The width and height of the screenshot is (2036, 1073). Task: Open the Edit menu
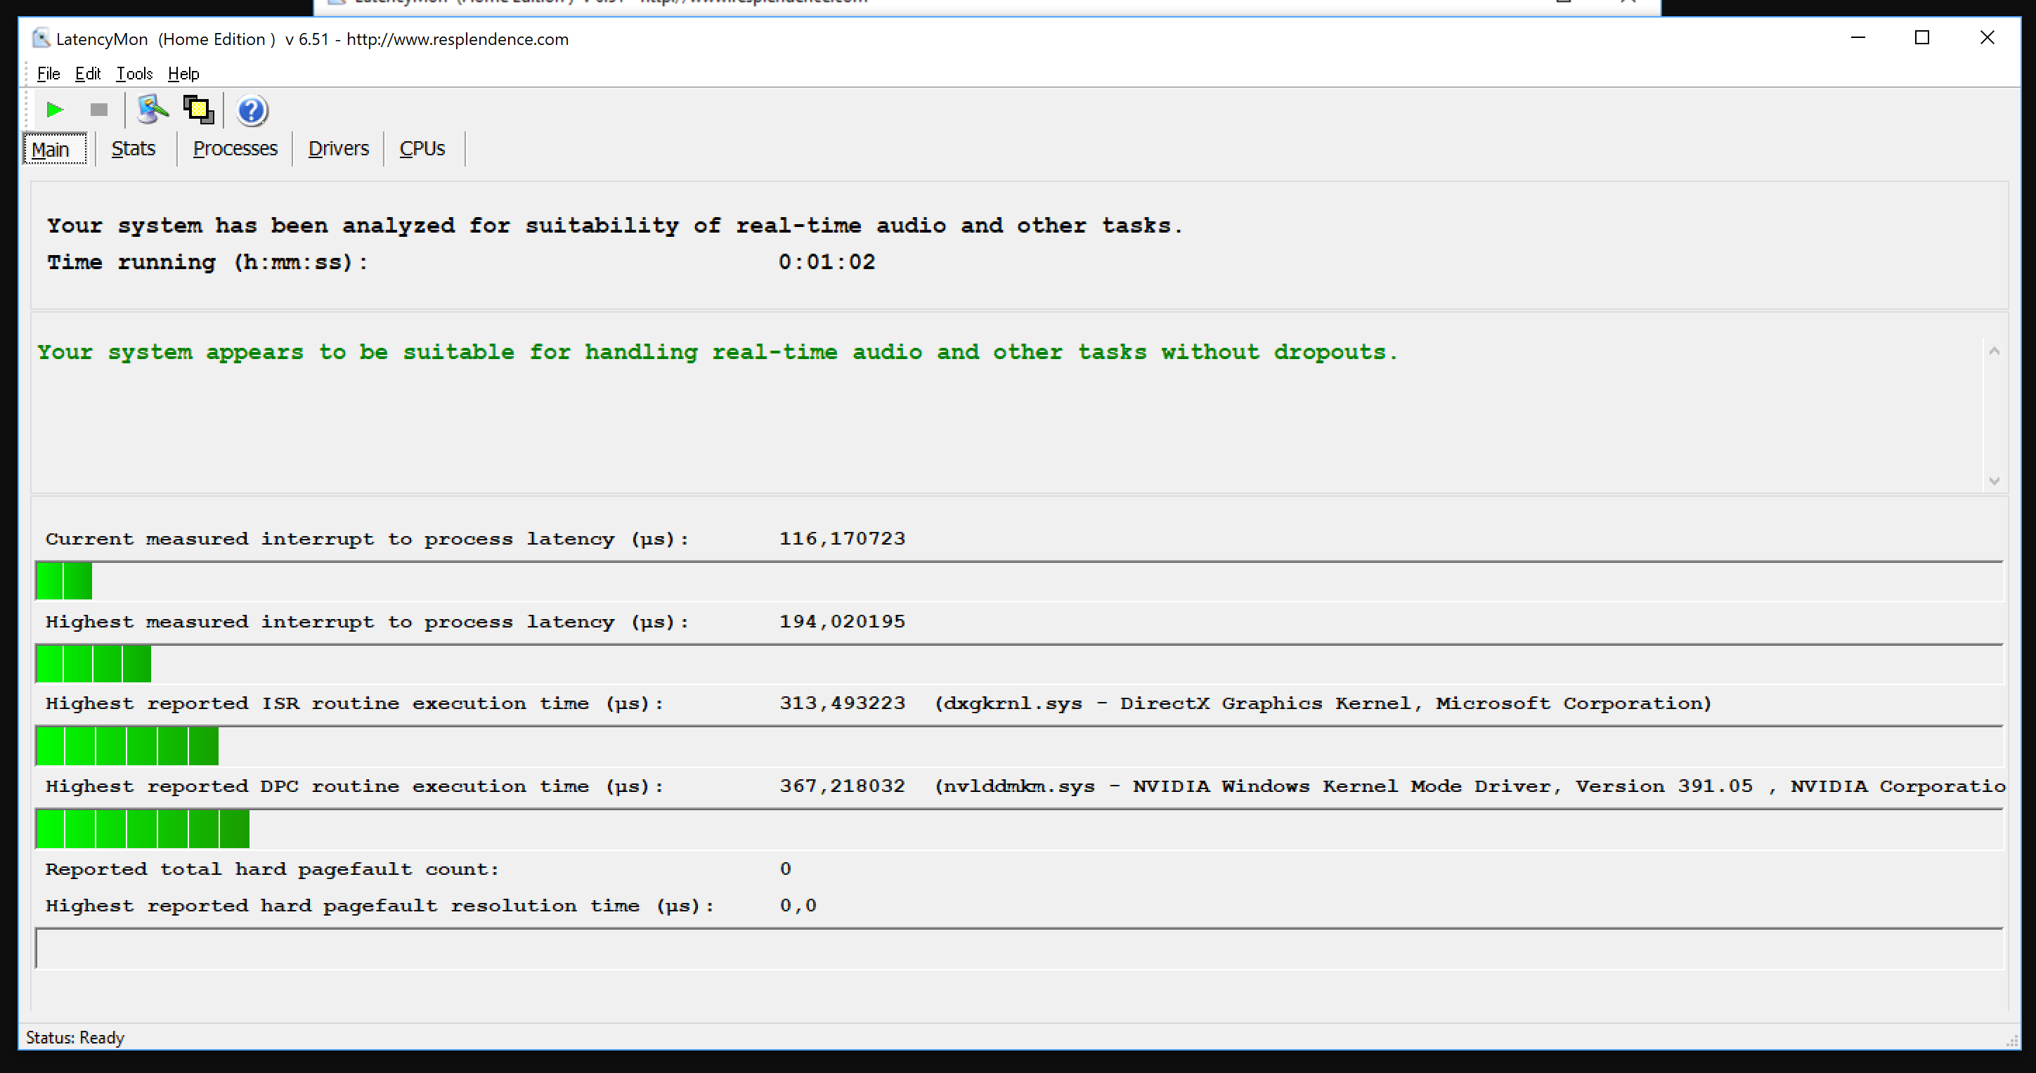88,74
